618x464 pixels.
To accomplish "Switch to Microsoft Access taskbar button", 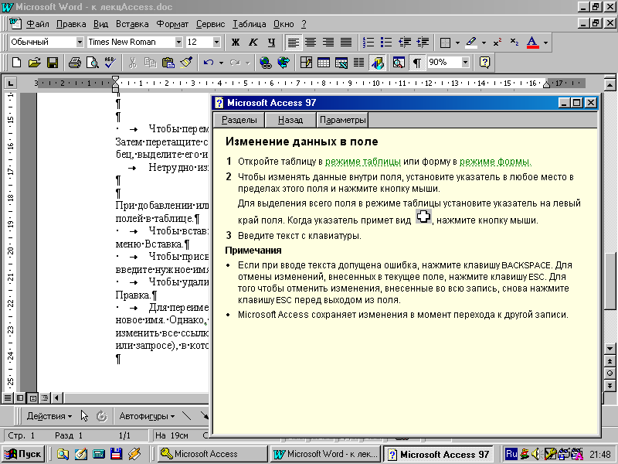I will tap(213, 454).
